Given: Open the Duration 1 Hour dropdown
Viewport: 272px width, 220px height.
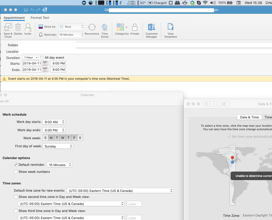Looking at the screenshot, I should pyautogui.click(x=30, y=57).
